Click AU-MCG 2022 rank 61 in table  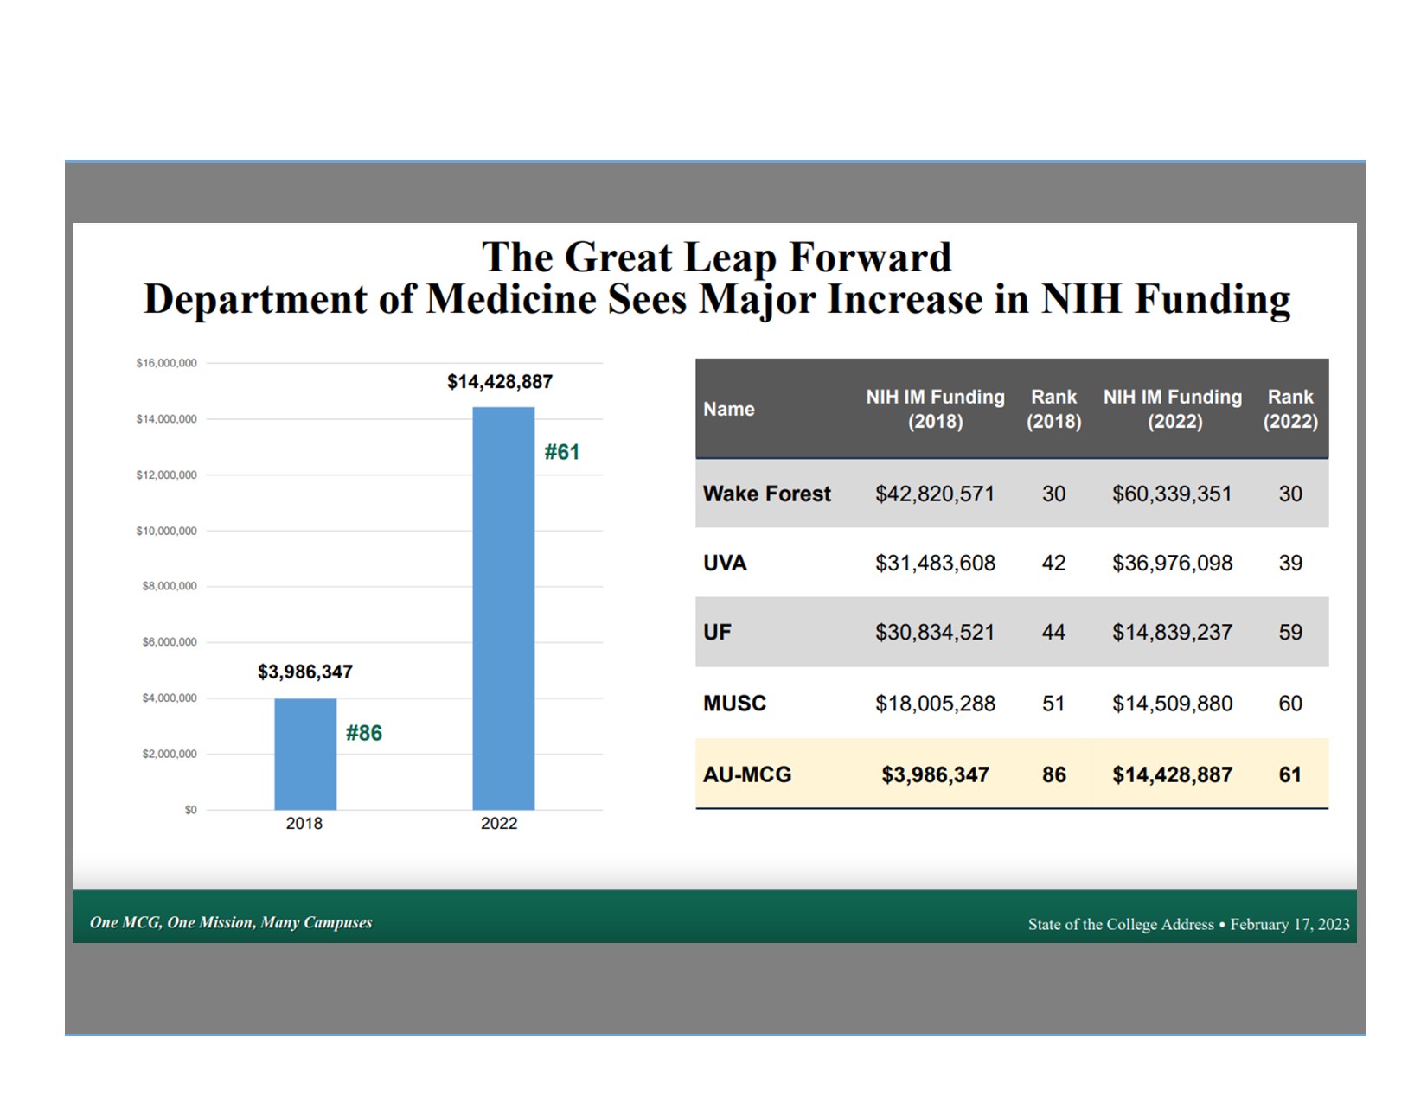point(1290,774)
